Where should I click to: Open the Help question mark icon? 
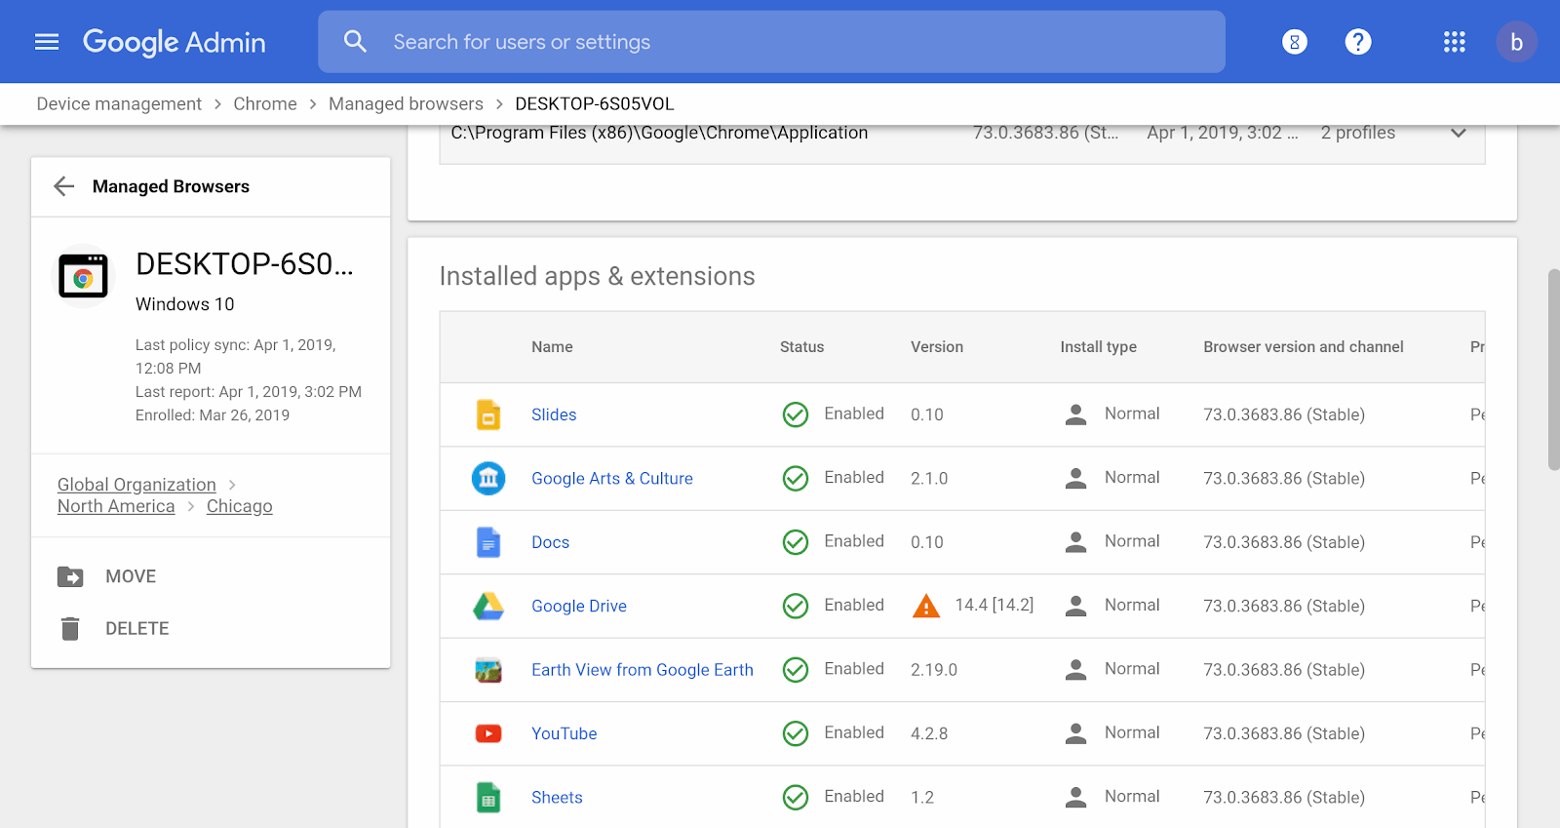pyautogui.click(x=1357, y=42)
